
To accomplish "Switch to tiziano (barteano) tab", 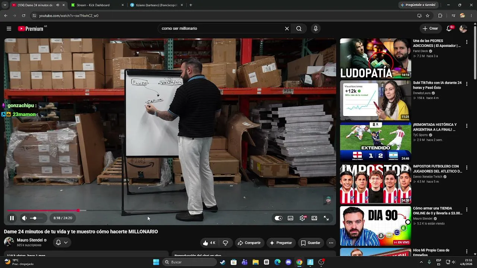I will click(157, 5).
